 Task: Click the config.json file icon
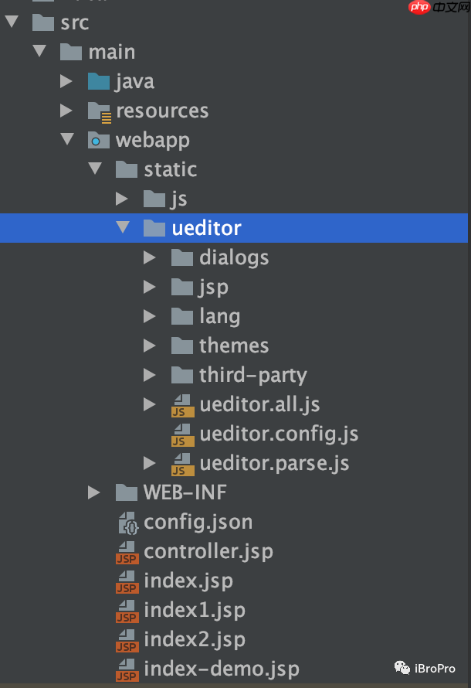point(128,523)
